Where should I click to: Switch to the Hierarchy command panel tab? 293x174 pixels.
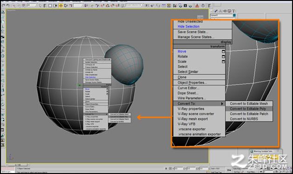220,11
